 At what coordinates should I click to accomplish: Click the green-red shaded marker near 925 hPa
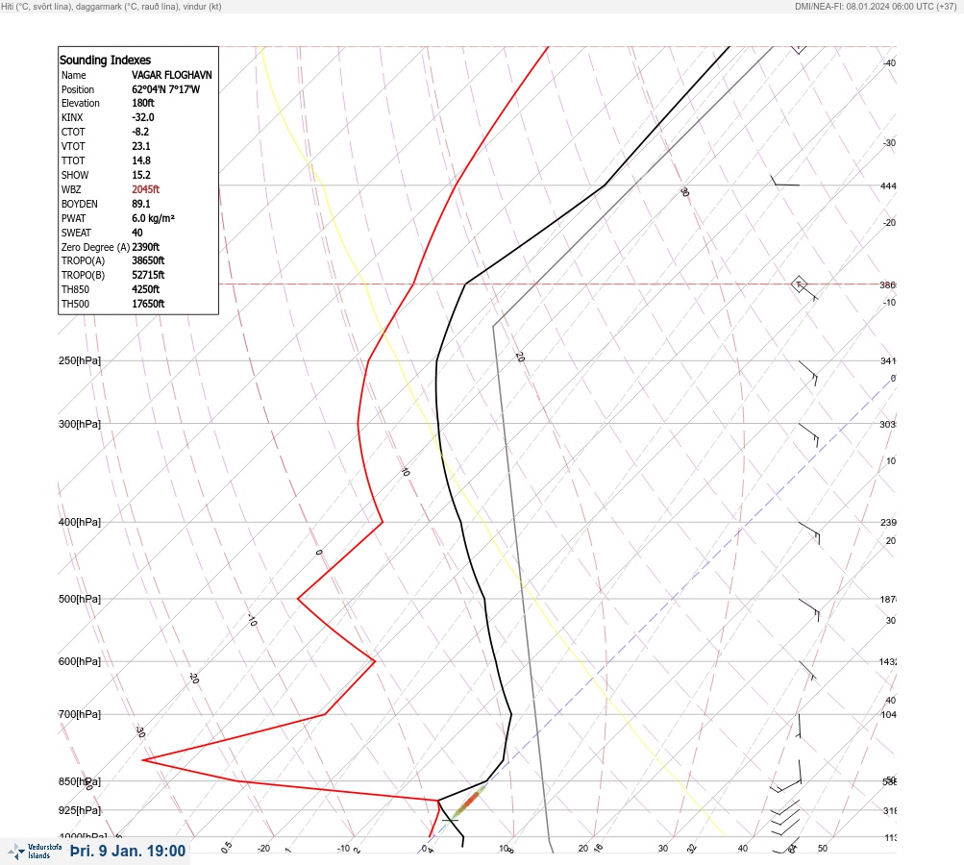pyautogui.click(x=467, y=804)
